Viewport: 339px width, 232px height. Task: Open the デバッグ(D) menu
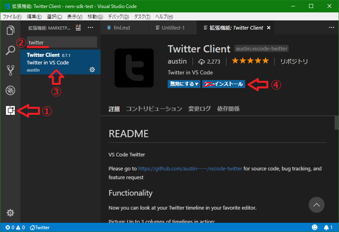coord(118,17)
